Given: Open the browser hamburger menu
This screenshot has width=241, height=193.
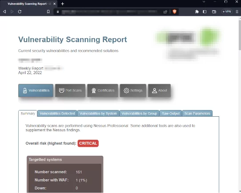Looking at the screenshot, I should 237,12.
